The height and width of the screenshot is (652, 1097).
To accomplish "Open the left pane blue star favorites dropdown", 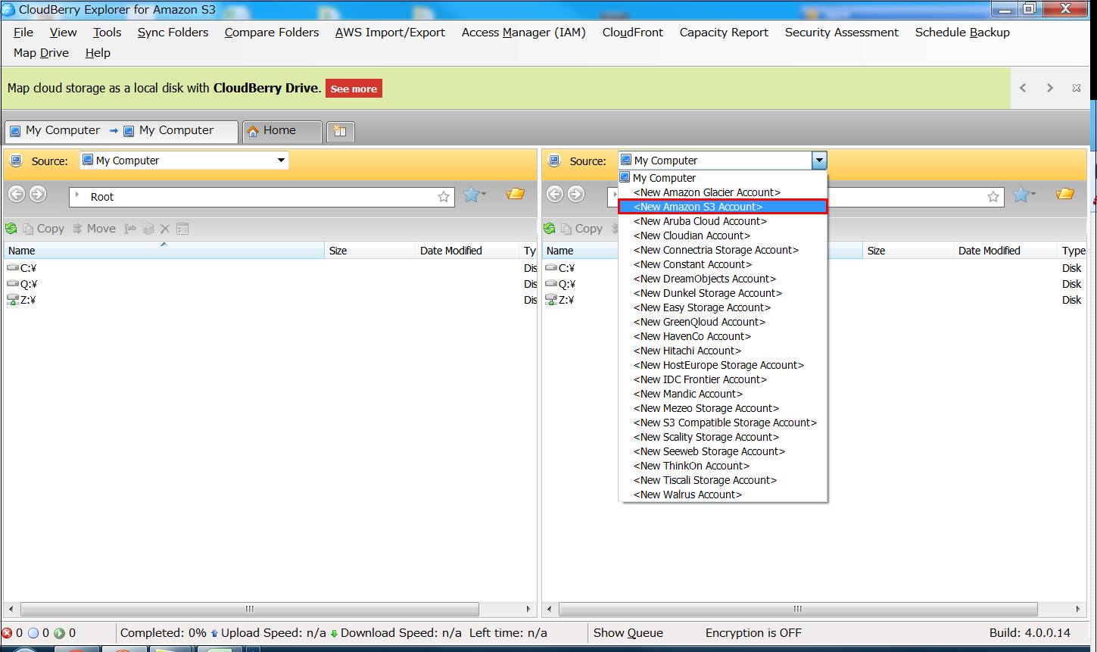I will [474, 195].
